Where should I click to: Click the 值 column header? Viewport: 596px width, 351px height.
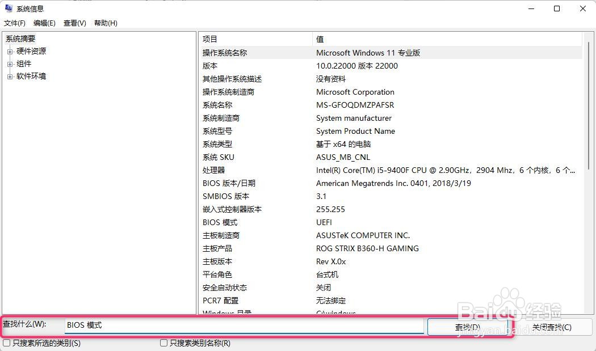point(447,39)
